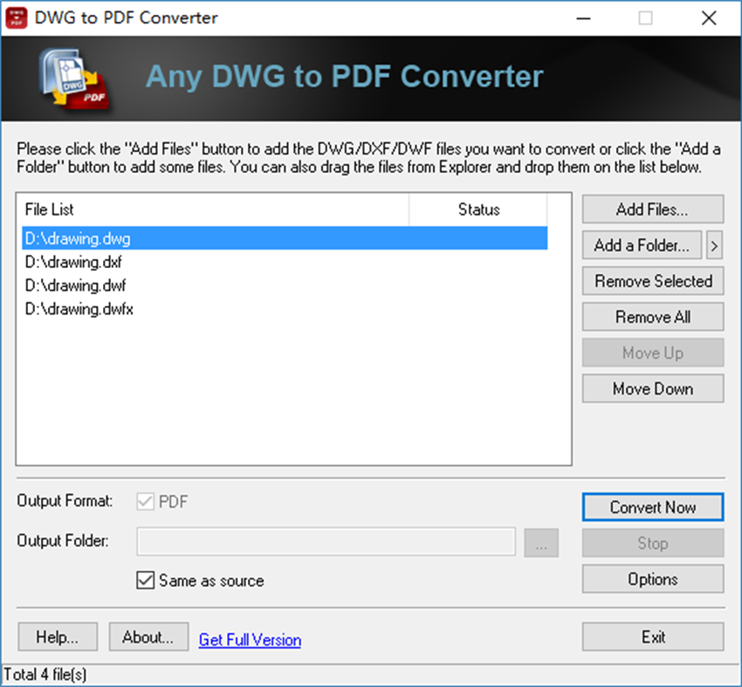Click the Move Down button
Image resolution: width=742 pixels, height=687 pixels.
[x=652, y=388]
